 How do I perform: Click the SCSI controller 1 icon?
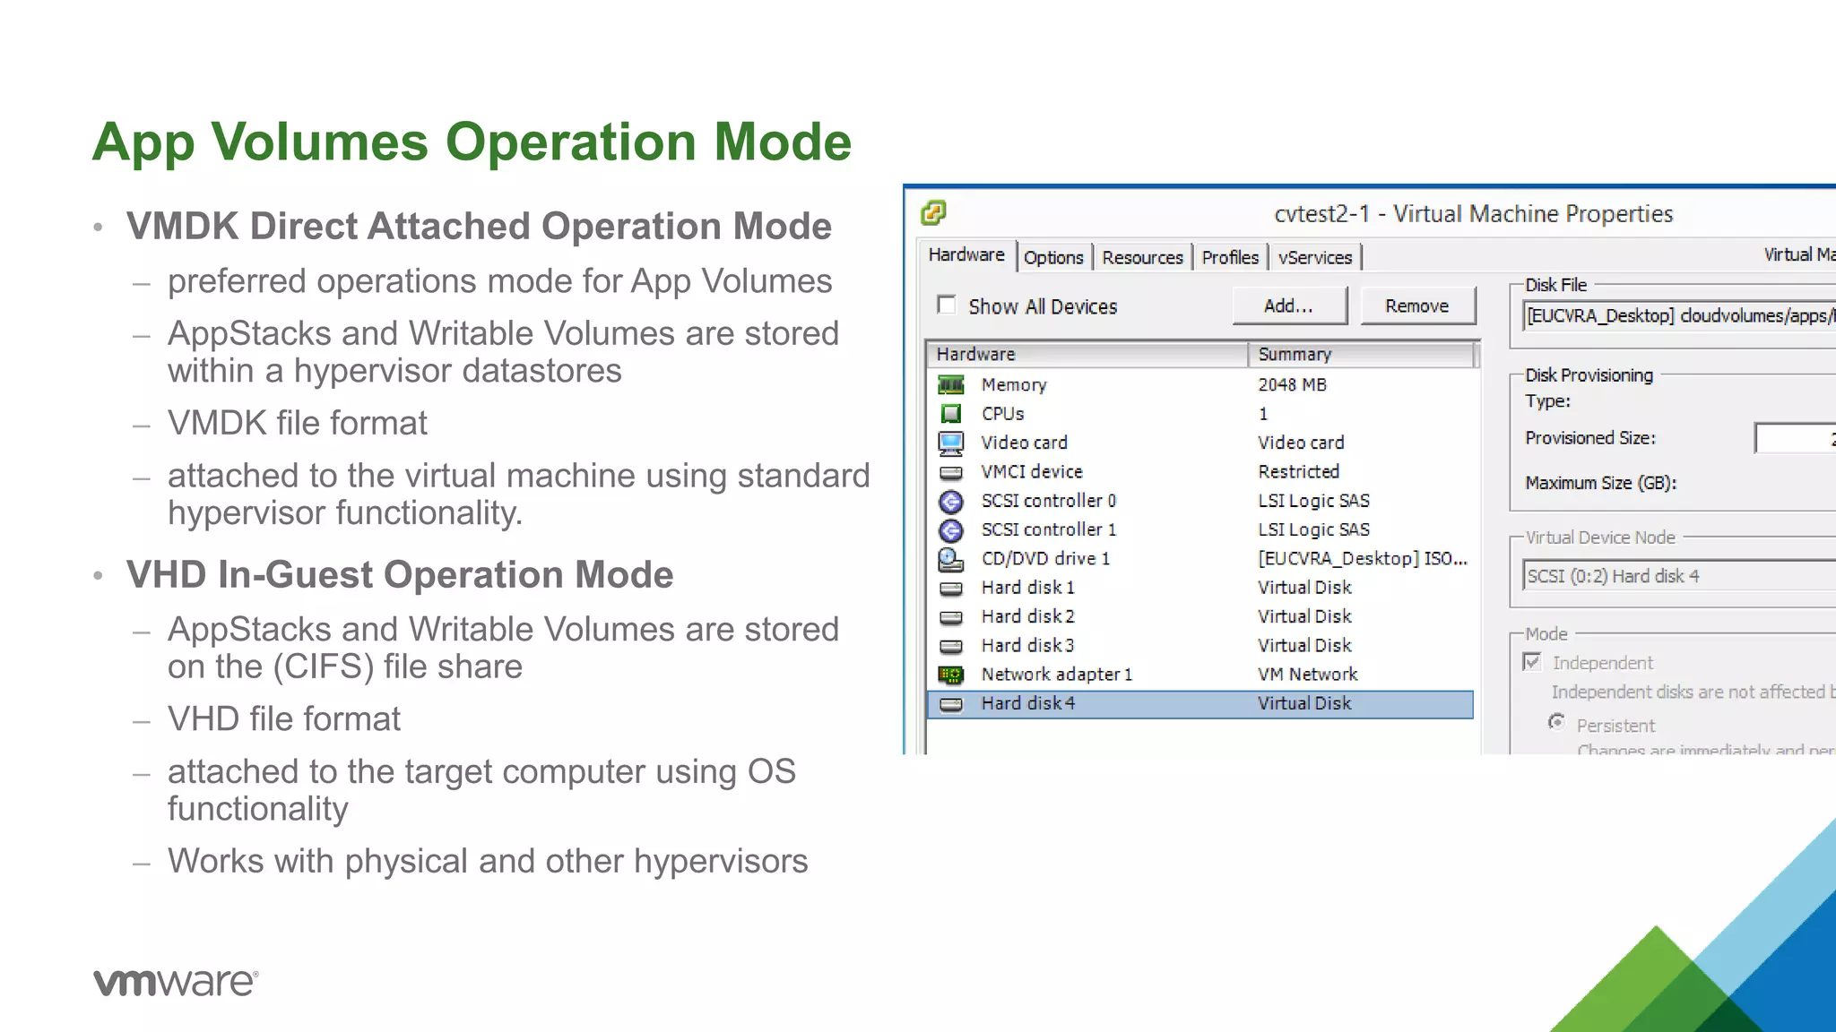coord(950,530)
